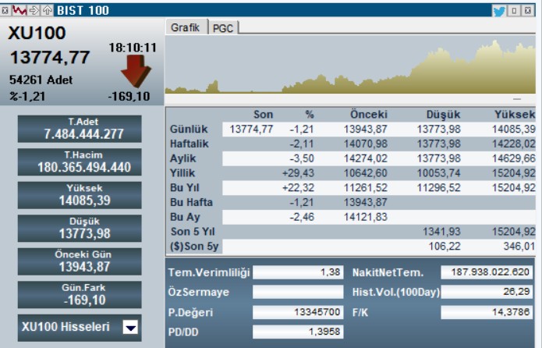Click the 54261 Adet text
The height and width of the screenshot is (348, 542).
[41, 80]
